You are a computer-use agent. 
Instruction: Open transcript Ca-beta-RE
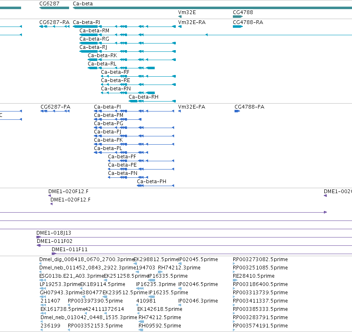point(115,80)
